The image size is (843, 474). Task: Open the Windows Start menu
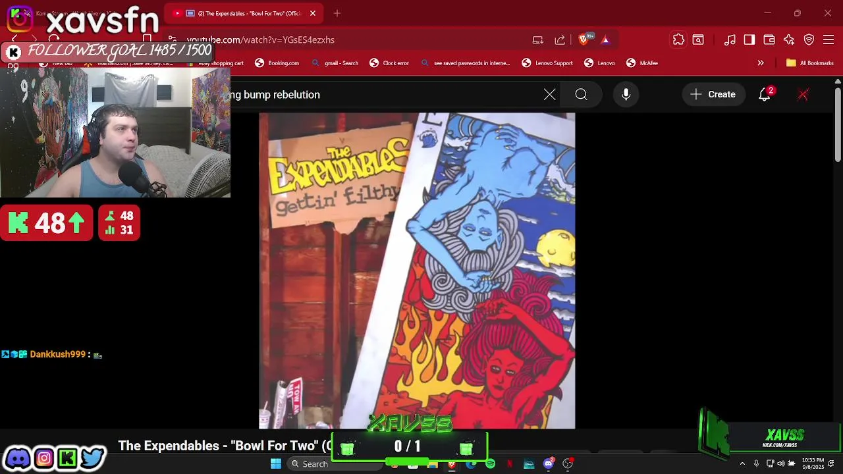coord(276,464)
